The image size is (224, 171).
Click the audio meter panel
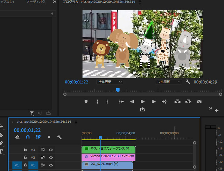pyautogui.click(x=210, y=148)
